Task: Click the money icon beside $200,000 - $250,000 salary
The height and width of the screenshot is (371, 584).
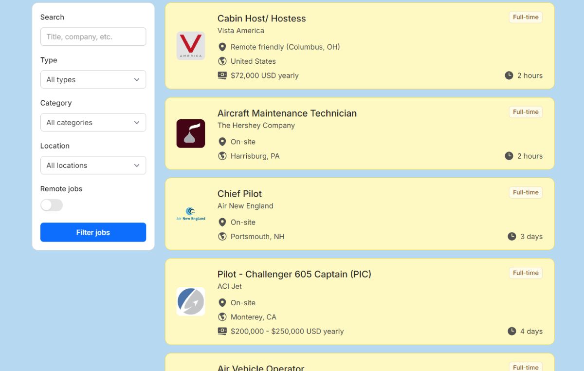Action: point(222,331)
